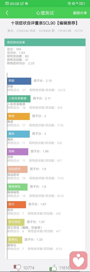Select the 心理测试 header title
Screen dimensions: 90x272
click(x=45, y=13)
